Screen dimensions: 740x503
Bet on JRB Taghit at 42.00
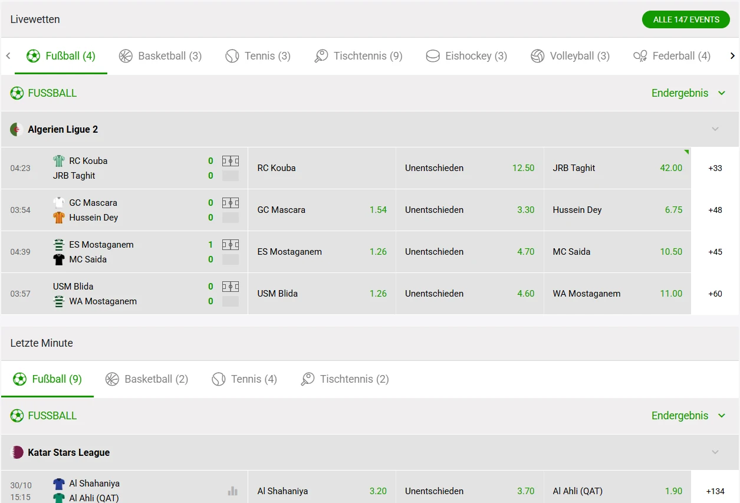point(617,168)
